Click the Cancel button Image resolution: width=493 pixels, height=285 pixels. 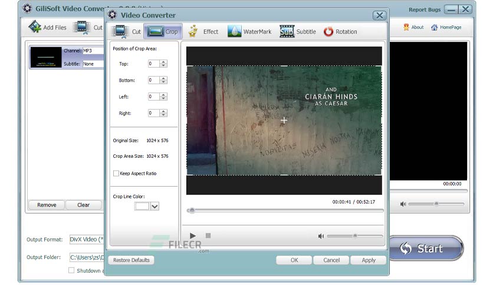click(331, 260)
